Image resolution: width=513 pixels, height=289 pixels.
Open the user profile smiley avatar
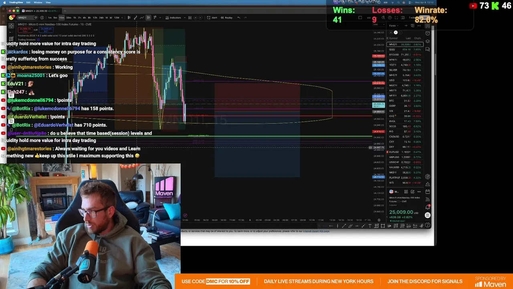[11, 18]
